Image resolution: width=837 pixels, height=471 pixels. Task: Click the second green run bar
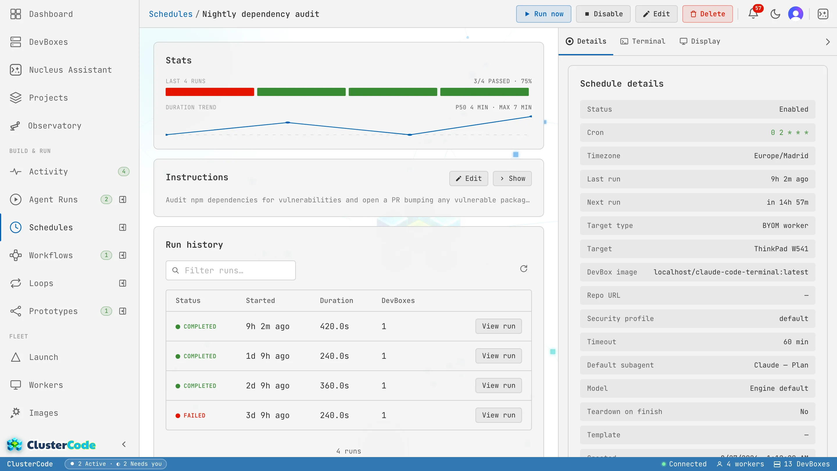(393, 92)
